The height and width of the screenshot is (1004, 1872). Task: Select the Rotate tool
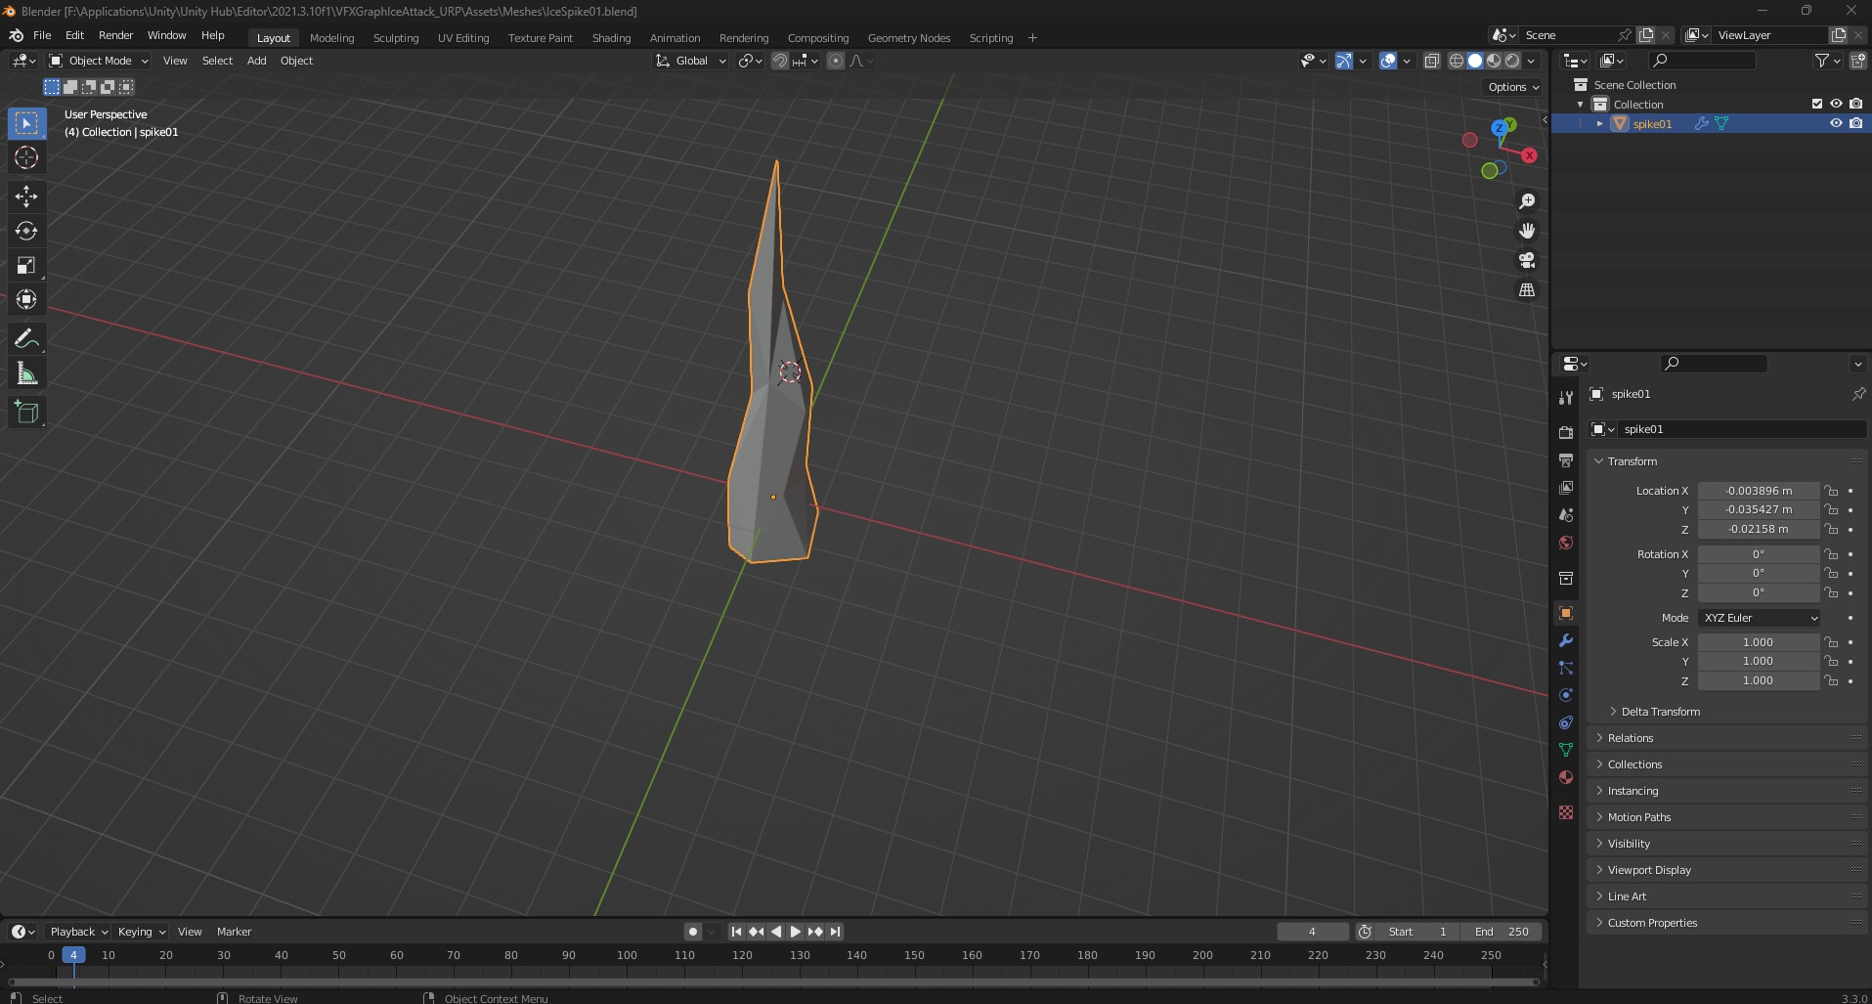tap(26, 231)
